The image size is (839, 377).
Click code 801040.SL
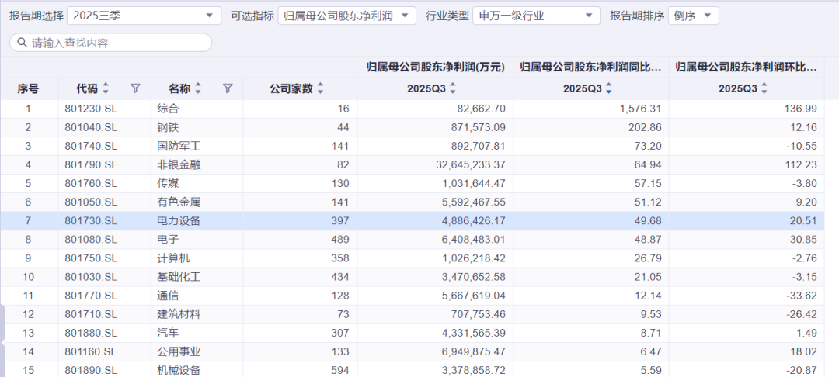coord(90,128)
